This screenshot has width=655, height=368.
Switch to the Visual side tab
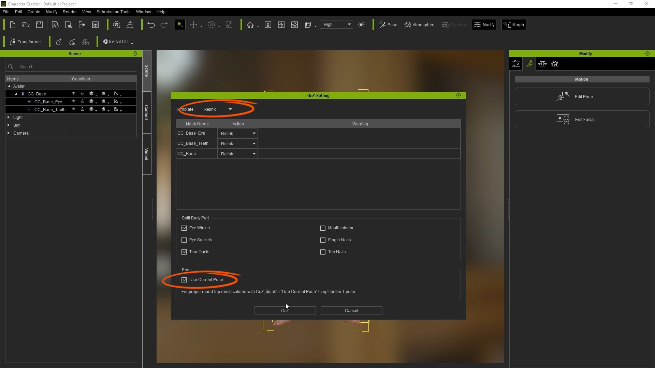[x=147, y=154]
